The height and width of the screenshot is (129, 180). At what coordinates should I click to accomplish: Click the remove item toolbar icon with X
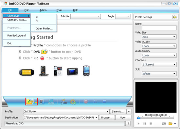coord(42,102)
